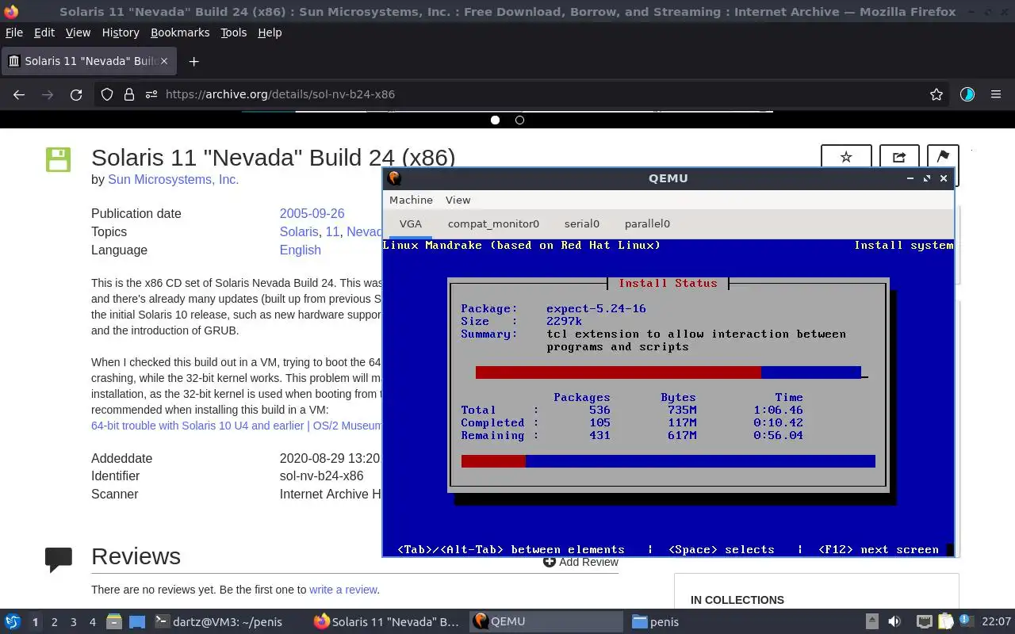Open the network icon in the system tray

point(924,622)
